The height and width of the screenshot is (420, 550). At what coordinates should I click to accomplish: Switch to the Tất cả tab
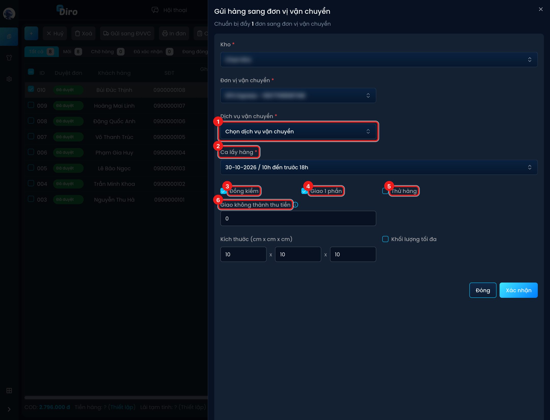point(42,52)
